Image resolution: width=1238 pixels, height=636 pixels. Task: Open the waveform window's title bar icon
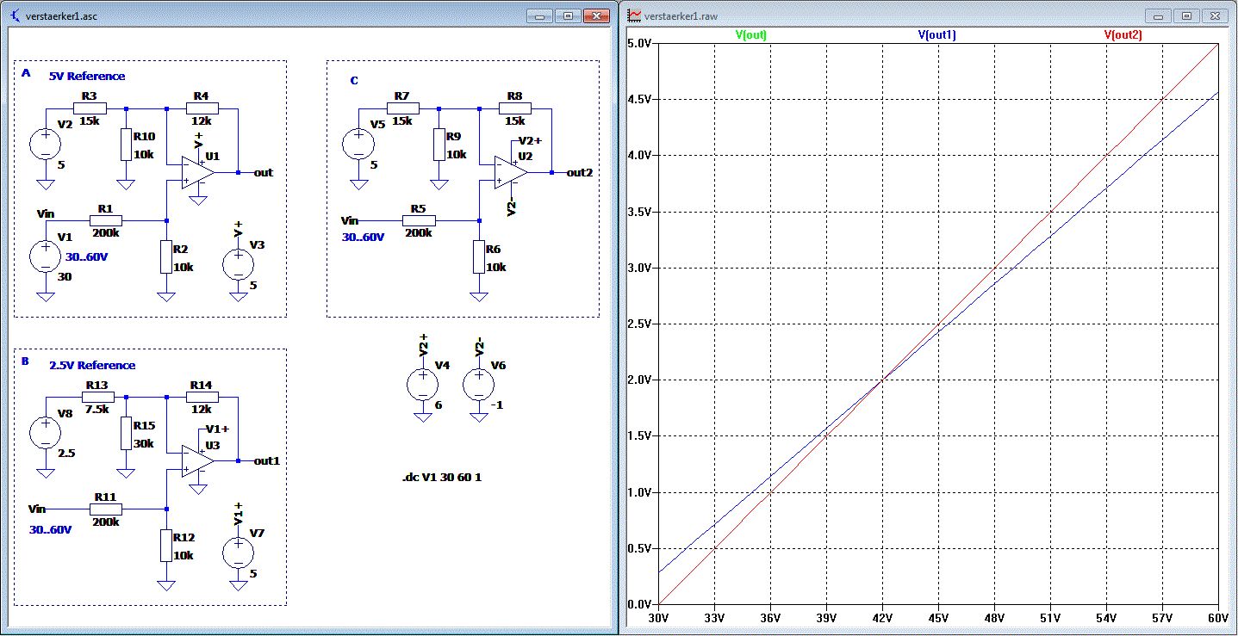pyautogui.click(x=635, y=15)
